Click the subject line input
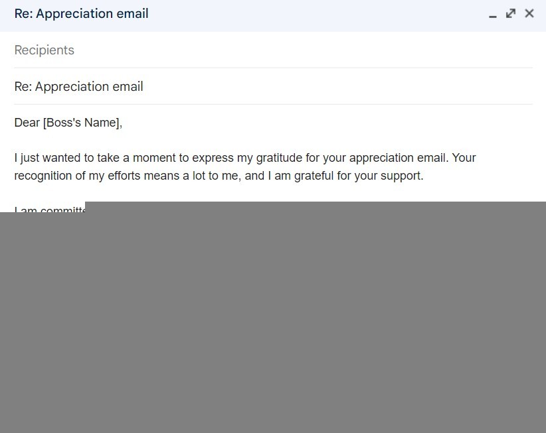Image resolution: width=546 pixels, height=433 pixels. 266,87
